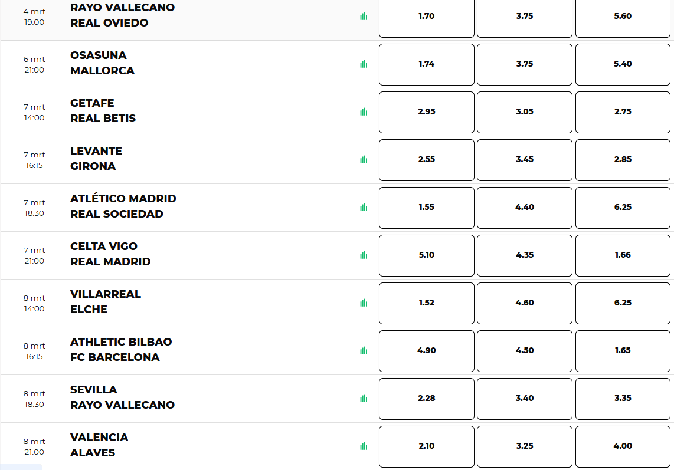This screenshot has width=674, height=470.
Task: Click stats icon for Villarreal vs Elche
Action: [364, 303]
